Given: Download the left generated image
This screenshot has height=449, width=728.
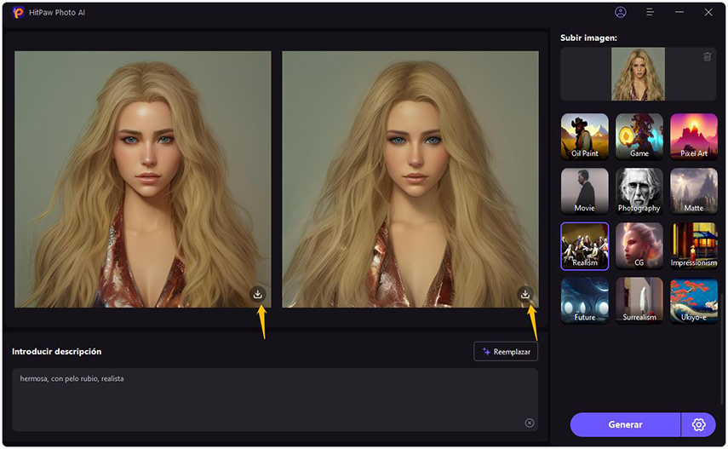Looking at the screenshot, I should pos(258,294).
